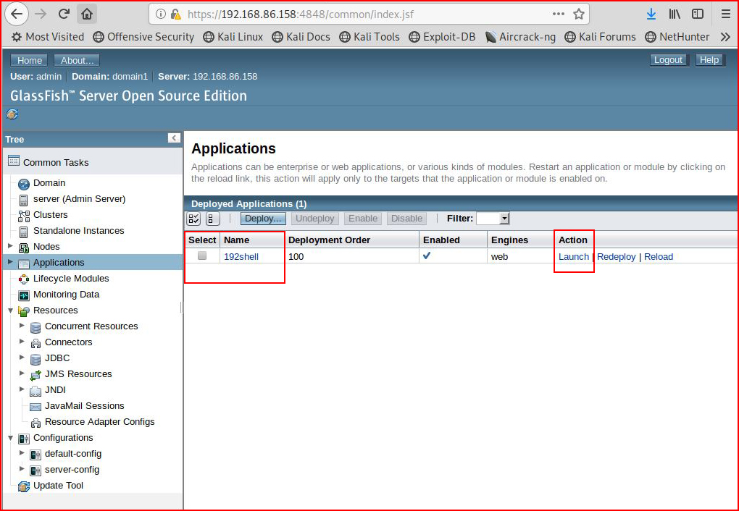This screenshot has width=739, height=511.
Task: Click the Monitoring Data icon
Action: click(x=24, y=295)
